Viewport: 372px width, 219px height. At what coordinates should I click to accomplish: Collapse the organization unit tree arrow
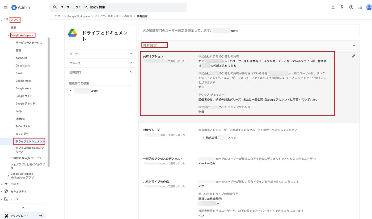(70, 91)
